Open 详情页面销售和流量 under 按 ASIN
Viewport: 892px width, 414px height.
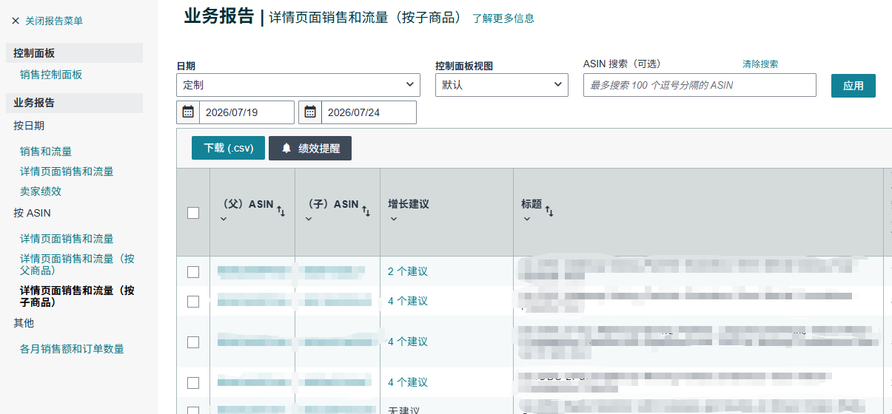pos(67,239)
